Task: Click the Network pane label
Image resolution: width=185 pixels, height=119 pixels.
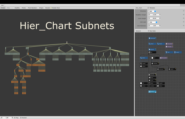Action: coord(138,31)
